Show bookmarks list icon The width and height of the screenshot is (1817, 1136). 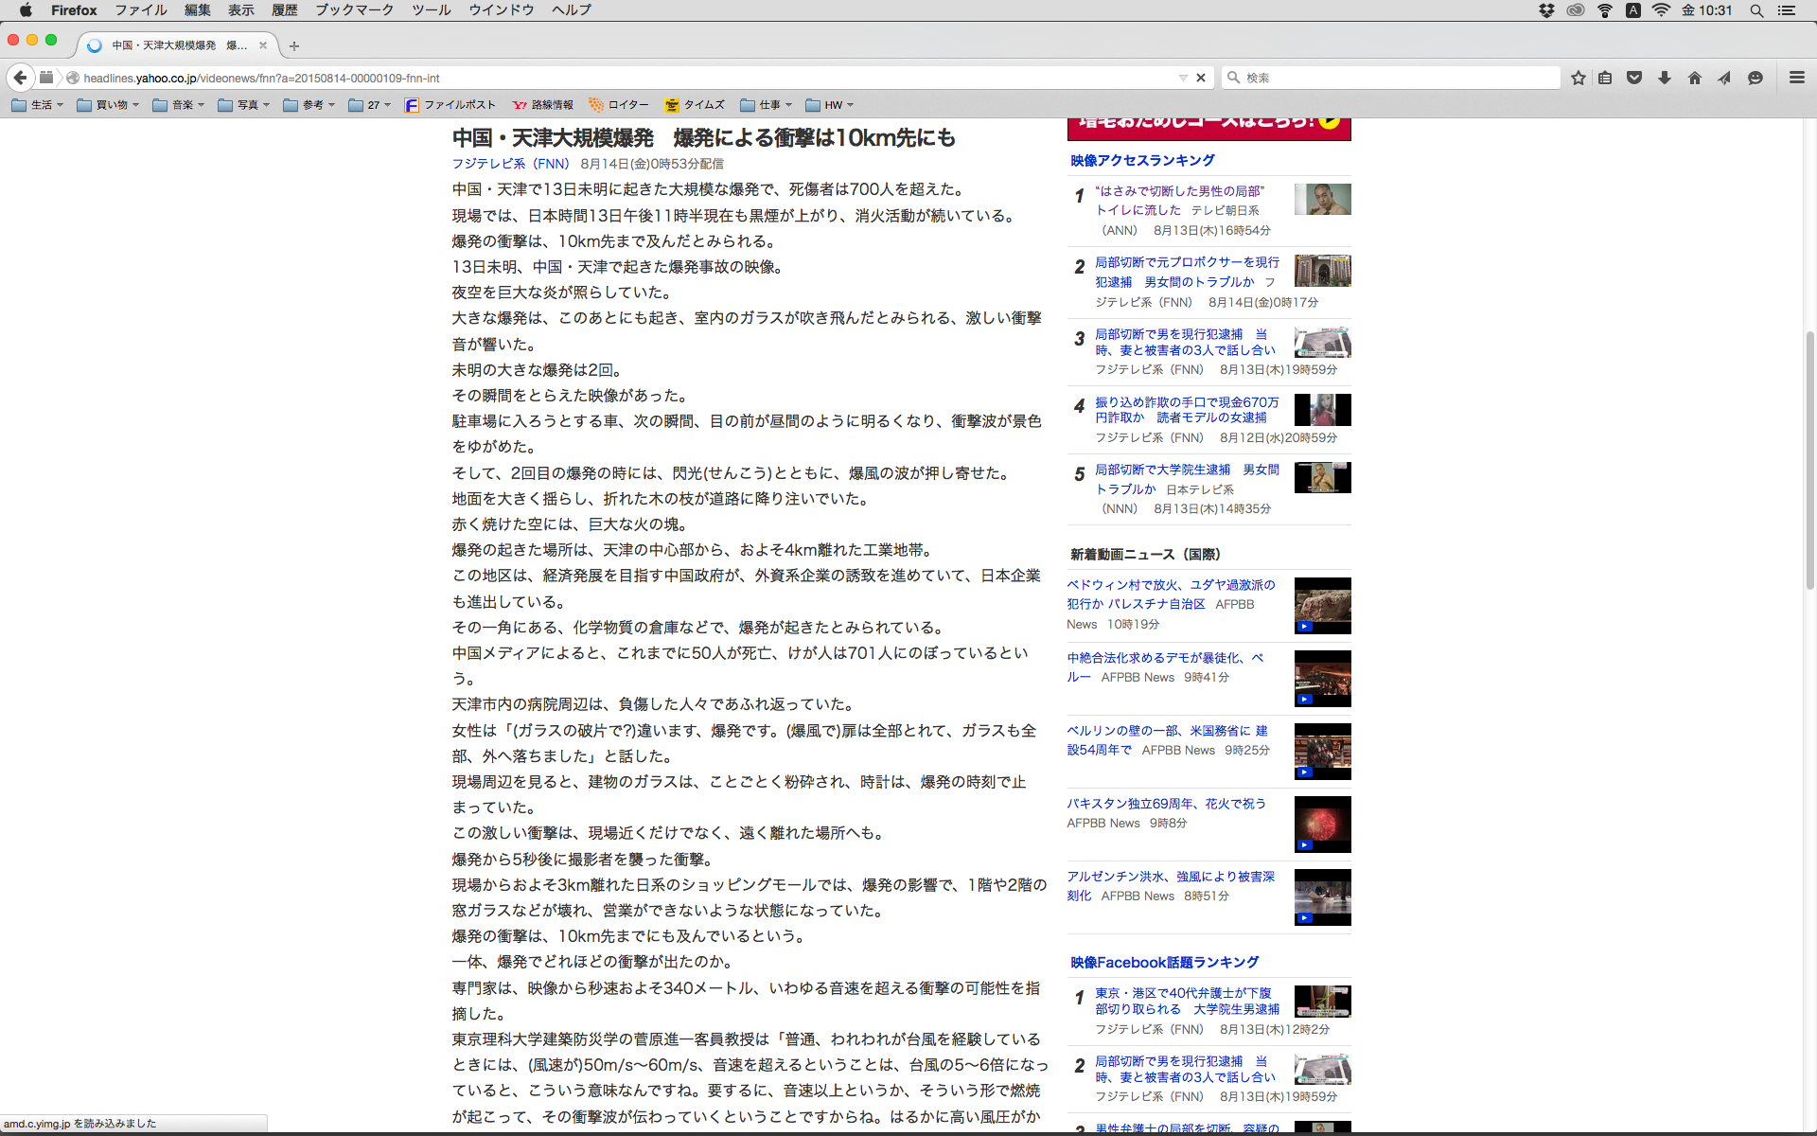pyautogui.click(x=1605, y=78)
